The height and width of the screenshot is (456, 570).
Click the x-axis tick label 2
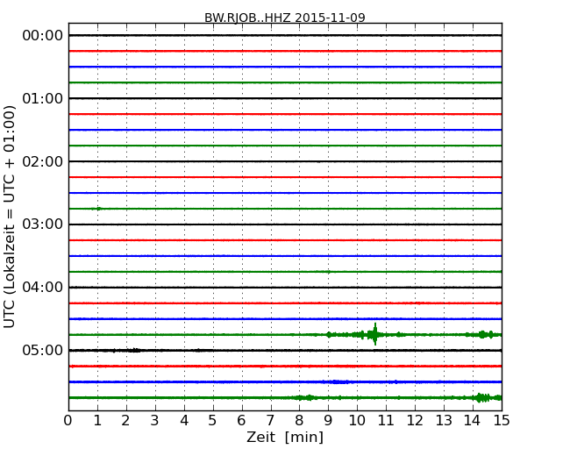click(x=126, y=421)
